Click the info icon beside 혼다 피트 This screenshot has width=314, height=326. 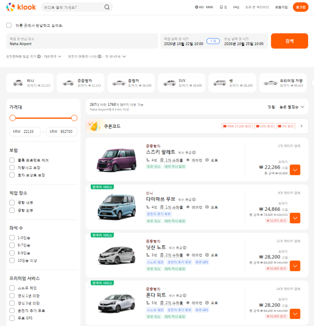[184, 295]
